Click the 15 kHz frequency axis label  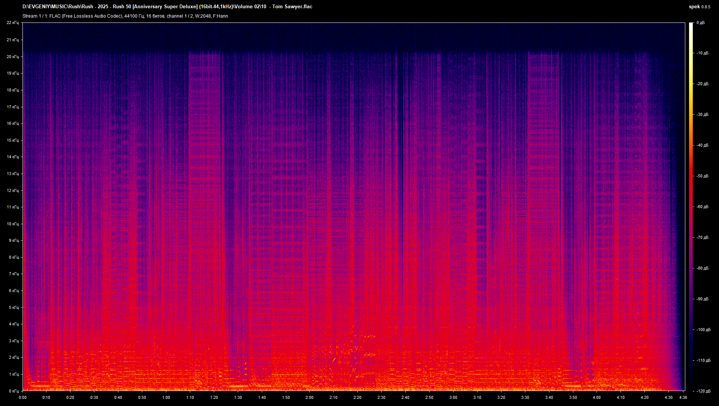point(12,140)
